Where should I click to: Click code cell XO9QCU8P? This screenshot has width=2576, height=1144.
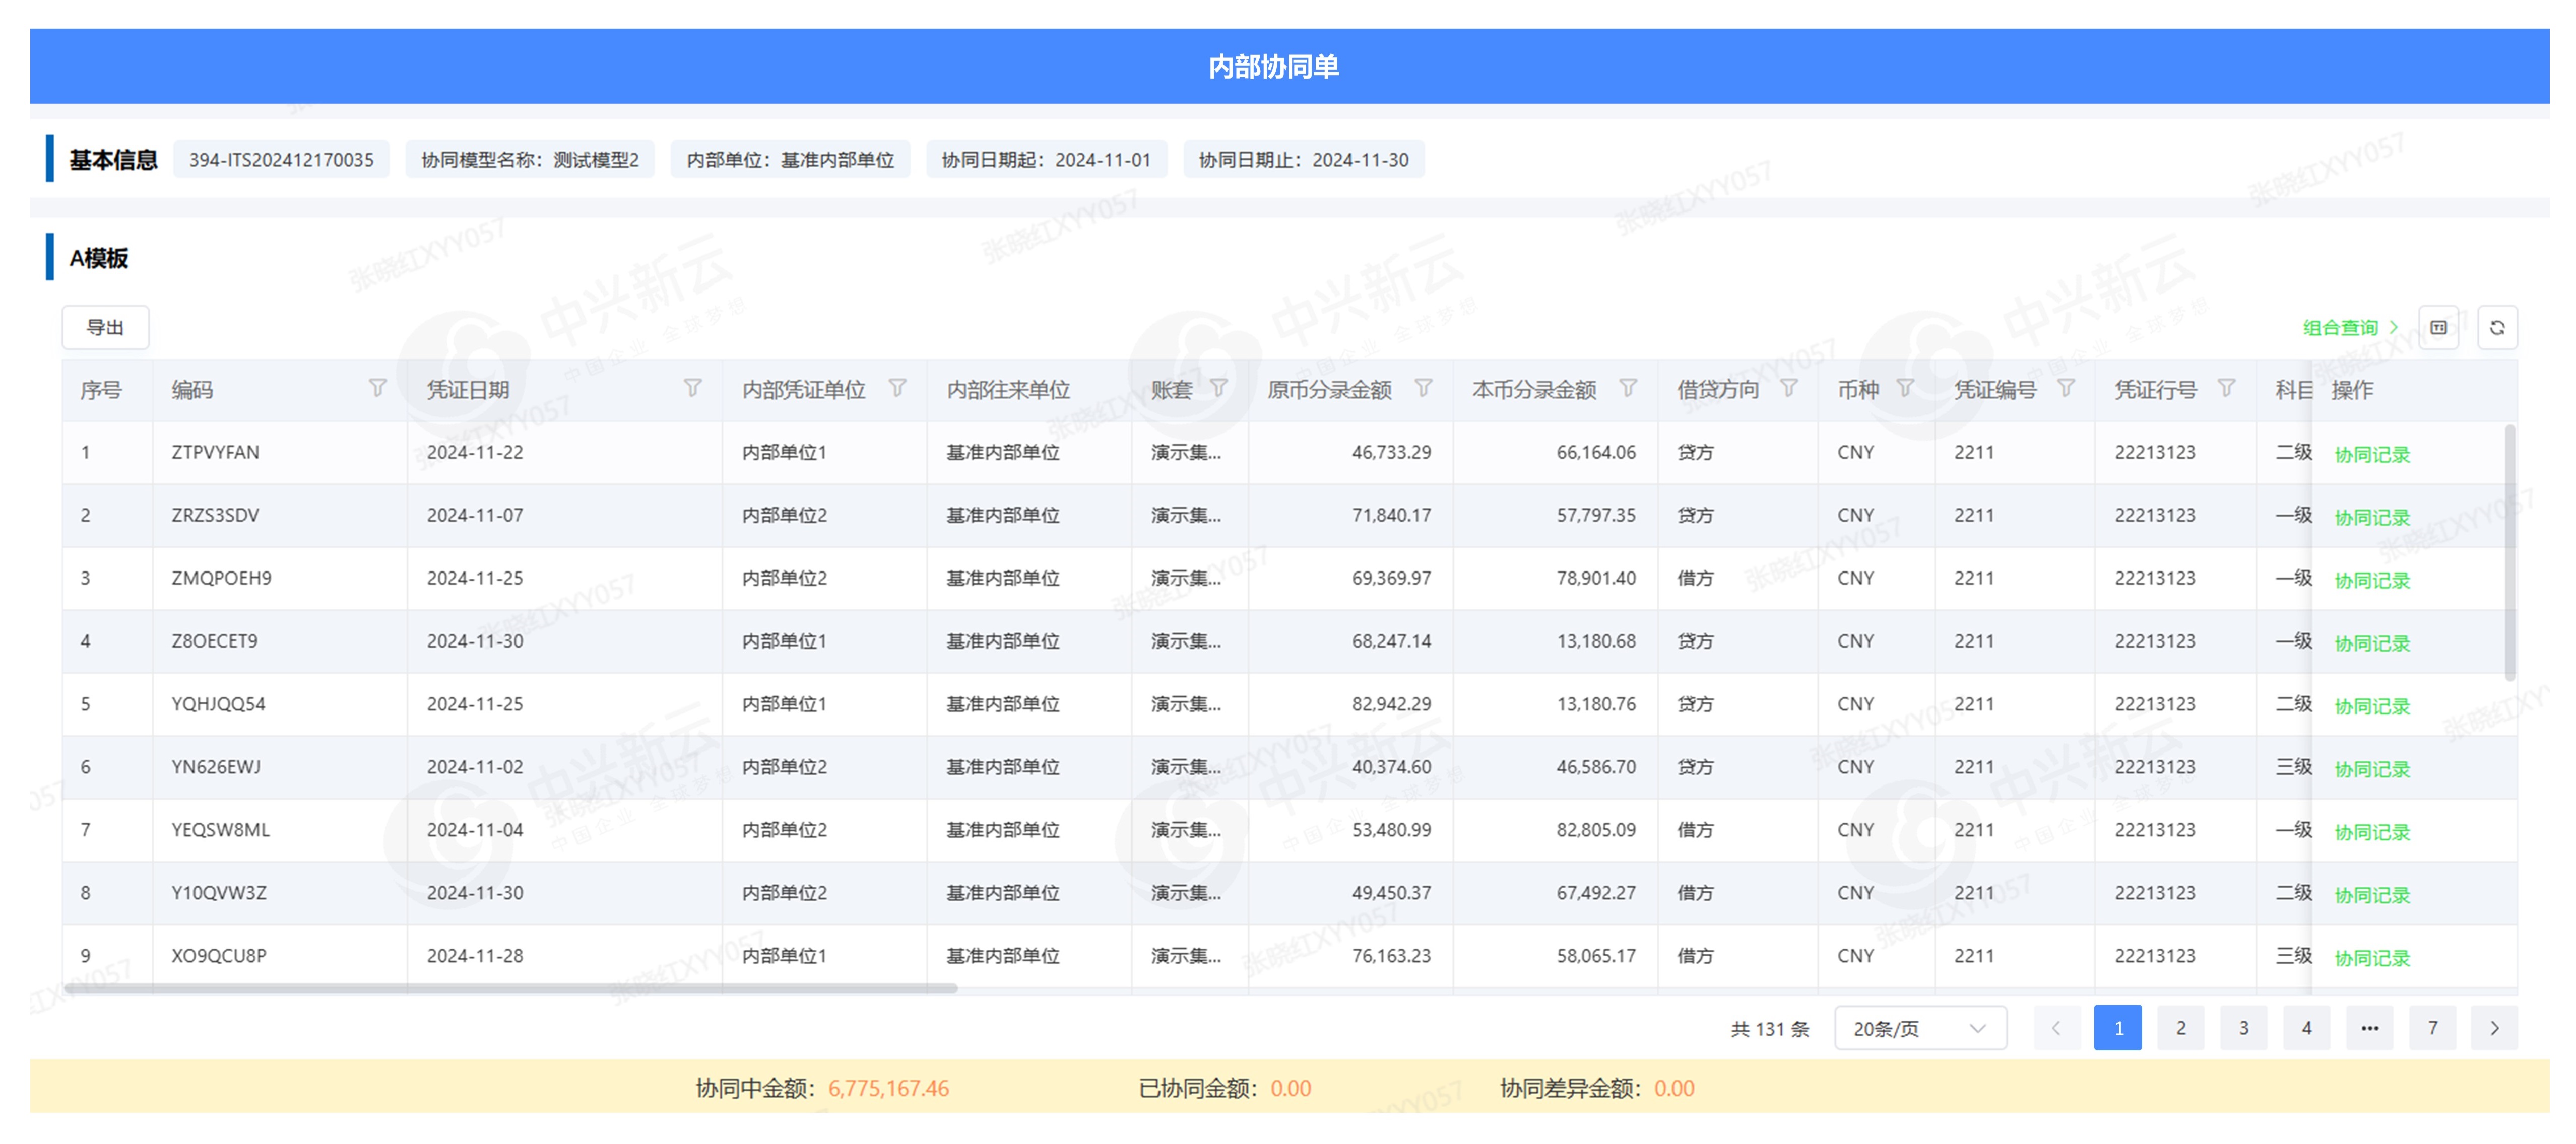point(219,956)
